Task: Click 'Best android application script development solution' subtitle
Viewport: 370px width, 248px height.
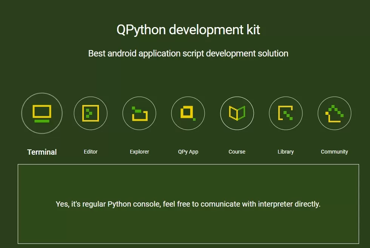Action: click(x=188, y=53)
